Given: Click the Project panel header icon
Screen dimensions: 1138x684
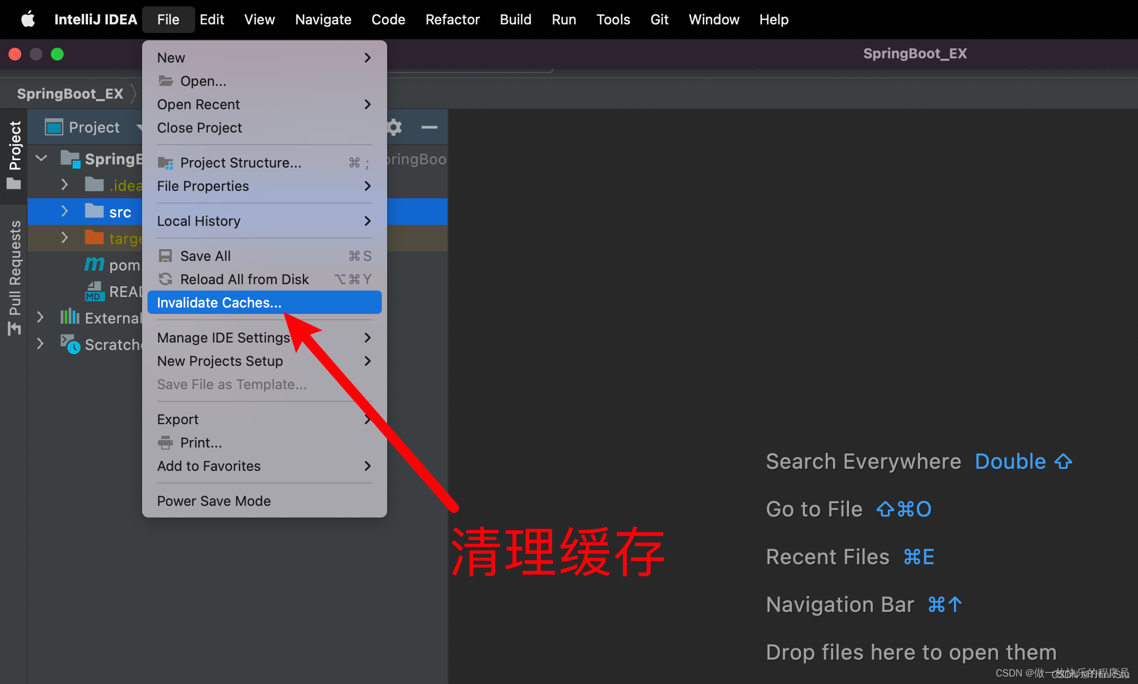Looking at the screenshot, I should point(54,127).
